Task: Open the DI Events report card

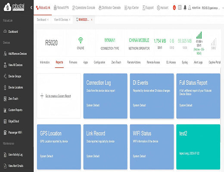Action: click(x=152, y=96)
